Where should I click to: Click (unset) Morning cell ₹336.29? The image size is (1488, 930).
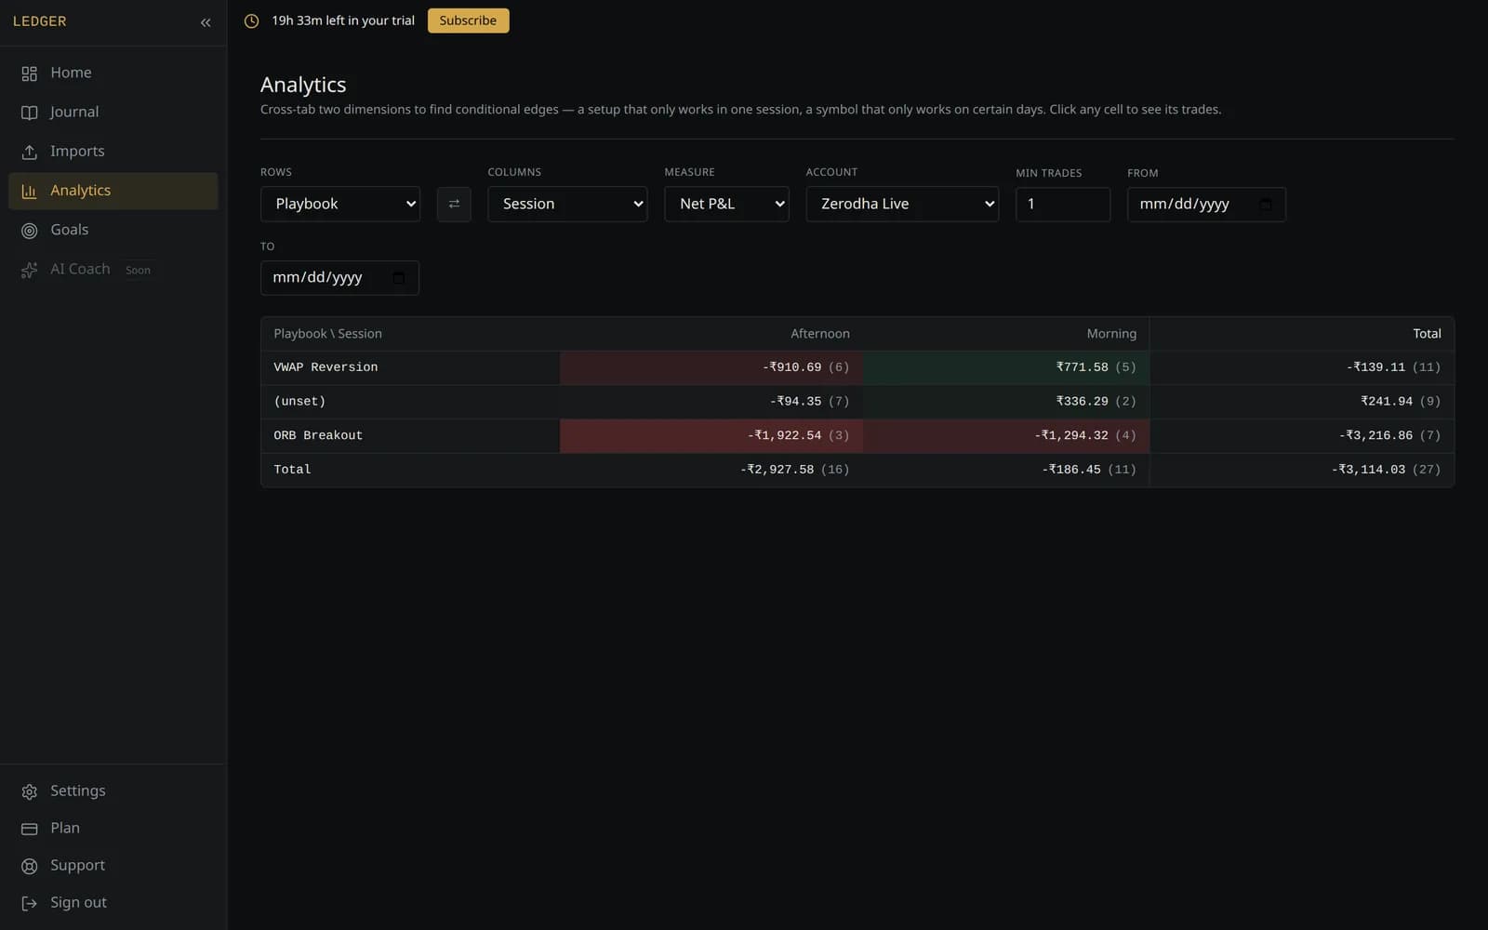1006,402
